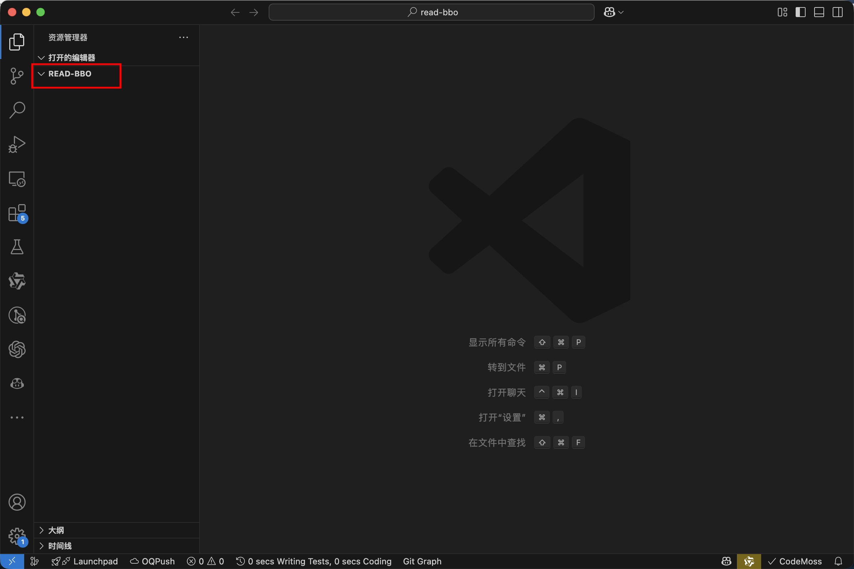
Task: Open explorer more actions ellipsis
Action: [183, 37]
